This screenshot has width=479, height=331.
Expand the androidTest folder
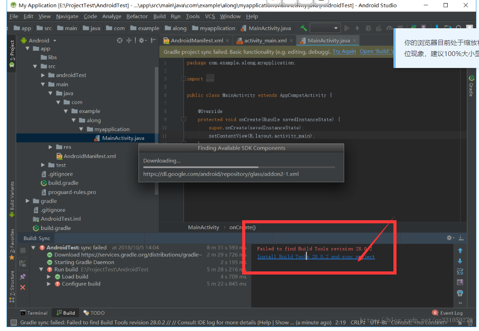(43, 75)
